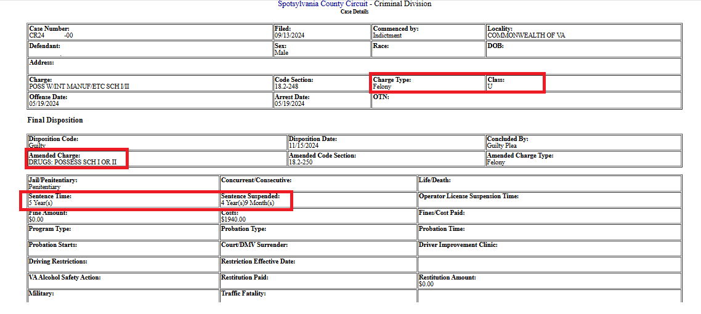The height and width of the screenshot is (314, 701).
Task: Click the VA Alcohol Safety Action label
Action: (65, 278)
